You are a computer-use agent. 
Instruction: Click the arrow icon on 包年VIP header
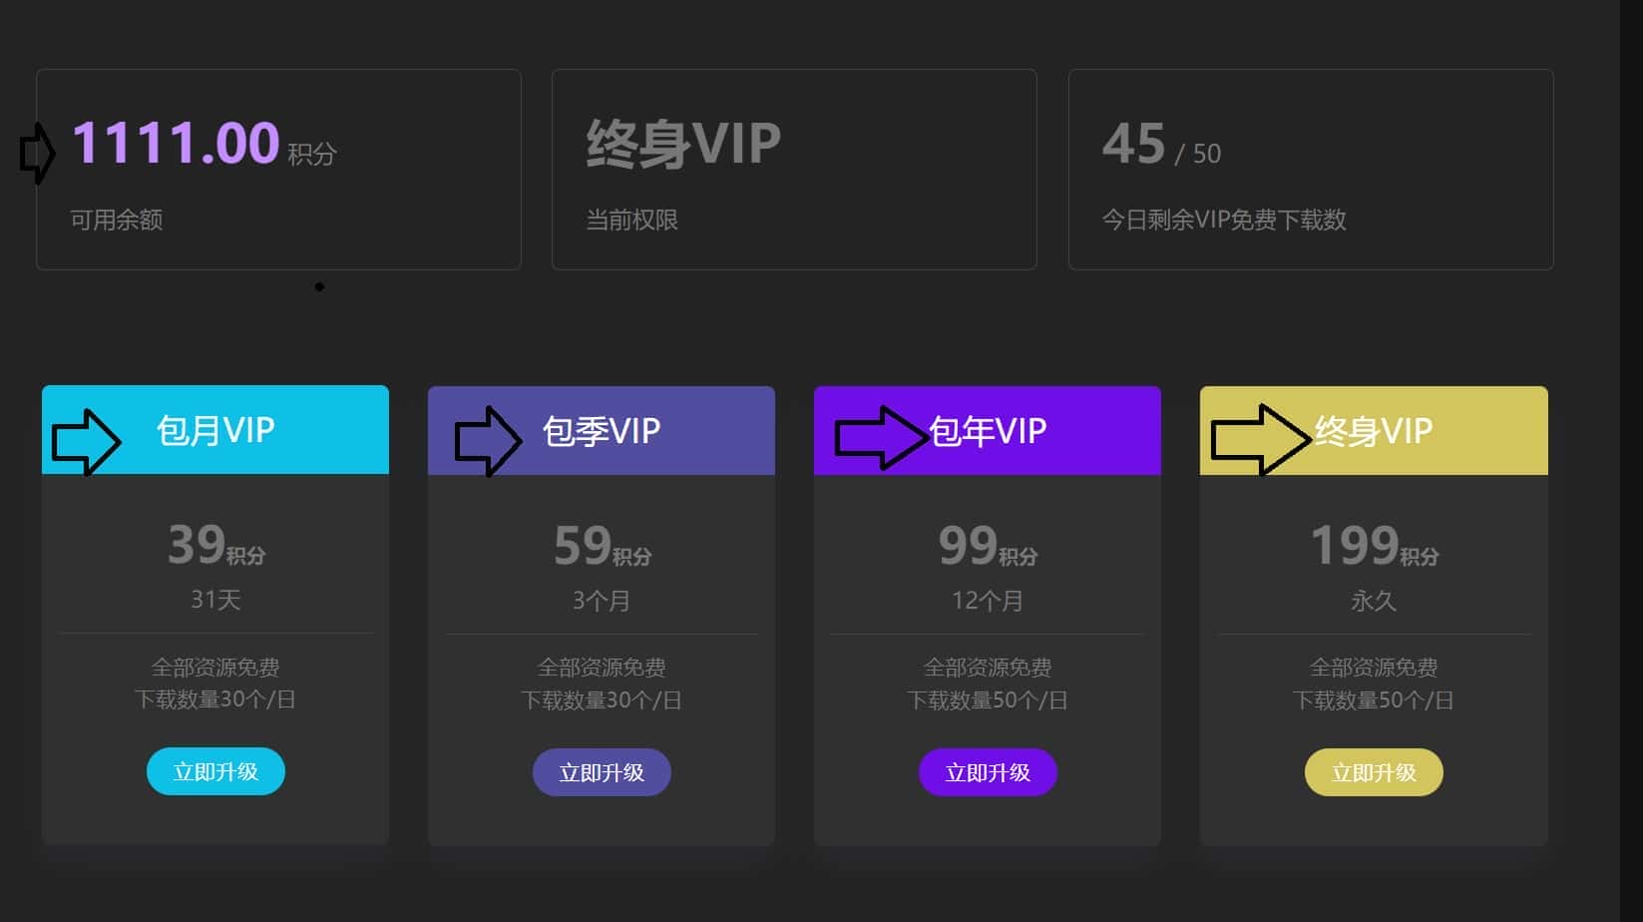[880, 437]
